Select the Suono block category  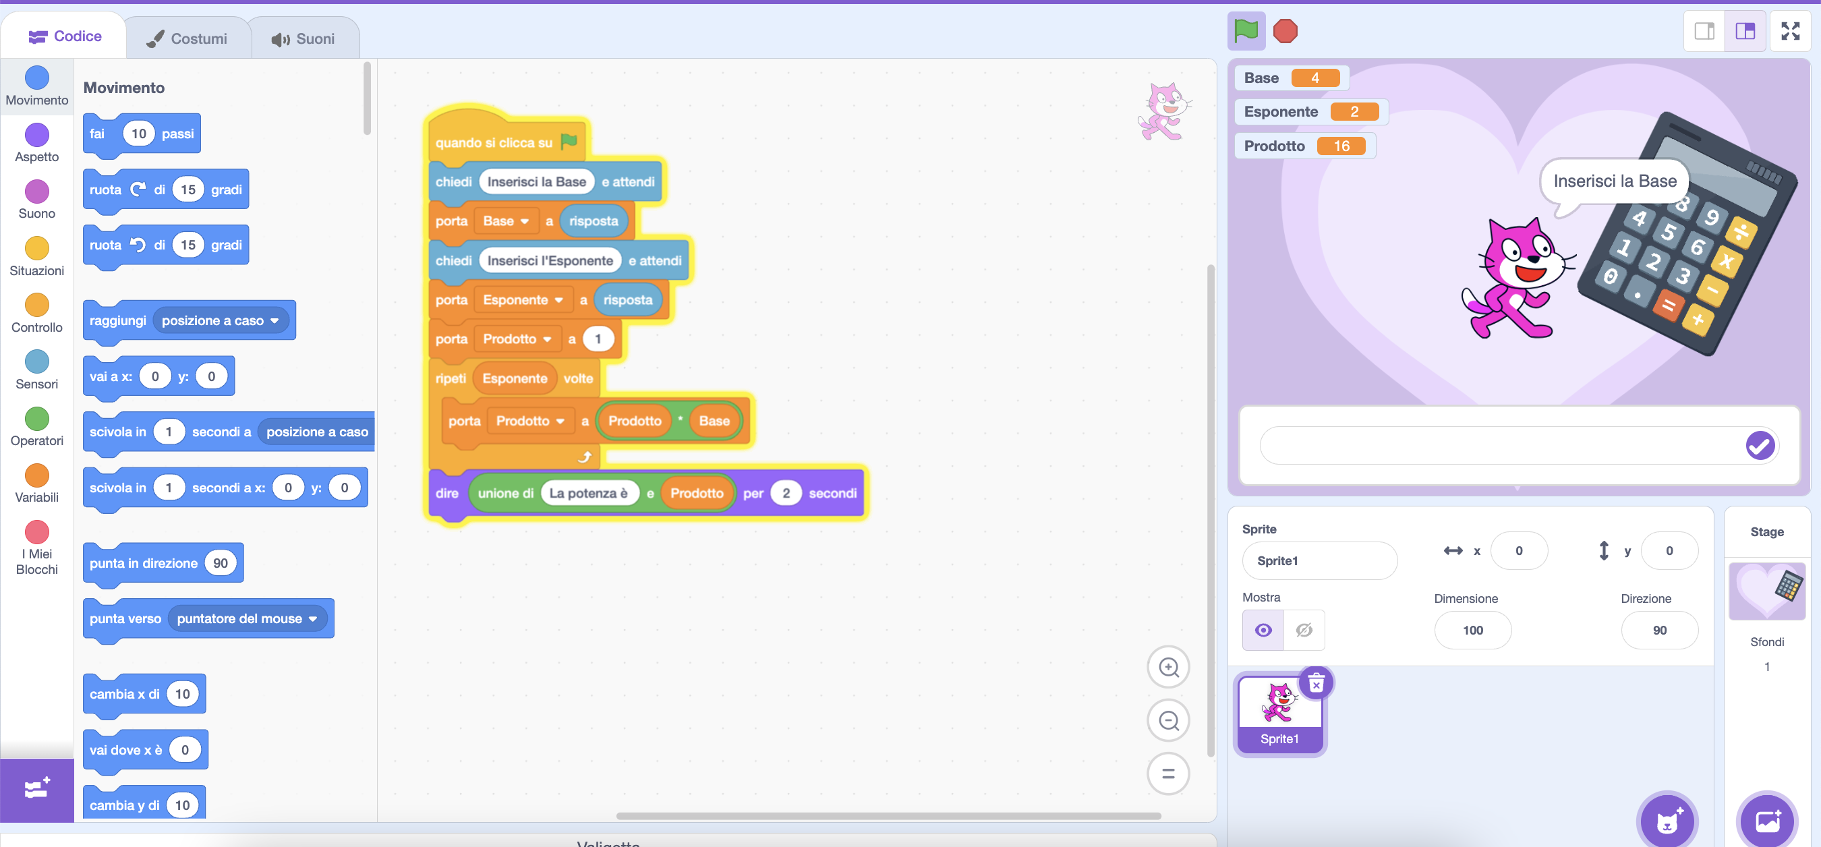[x=37, y=200]
